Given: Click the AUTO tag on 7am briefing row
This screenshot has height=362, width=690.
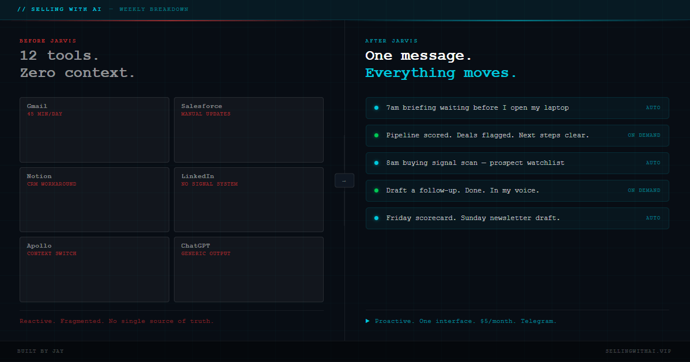Looking at the screenshot, I should (x=653, y=107).
